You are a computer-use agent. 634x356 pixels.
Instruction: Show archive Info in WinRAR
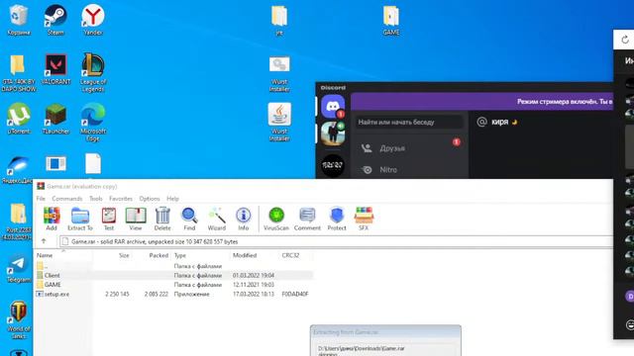click(x=244, y=219)
